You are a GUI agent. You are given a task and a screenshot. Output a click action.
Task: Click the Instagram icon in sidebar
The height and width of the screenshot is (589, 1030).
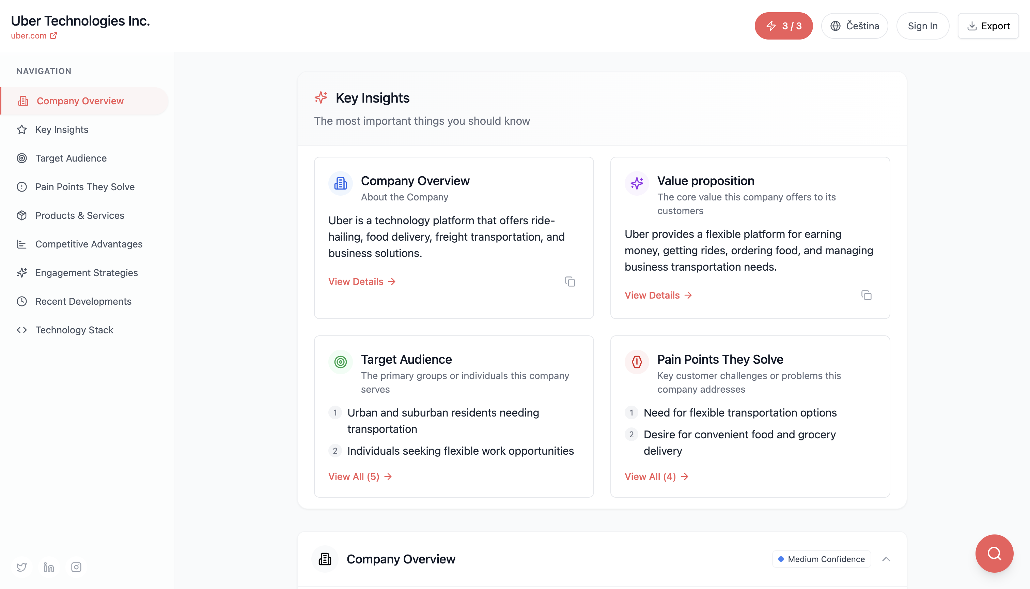[x=76, y=567]
